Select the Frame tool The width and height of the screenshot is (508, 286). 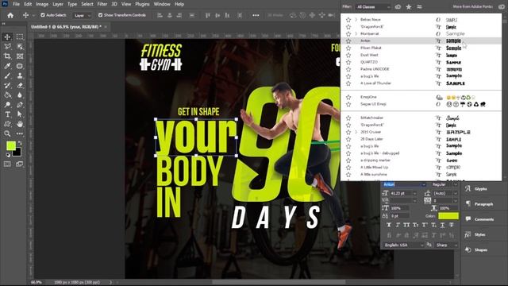[20, 56]
